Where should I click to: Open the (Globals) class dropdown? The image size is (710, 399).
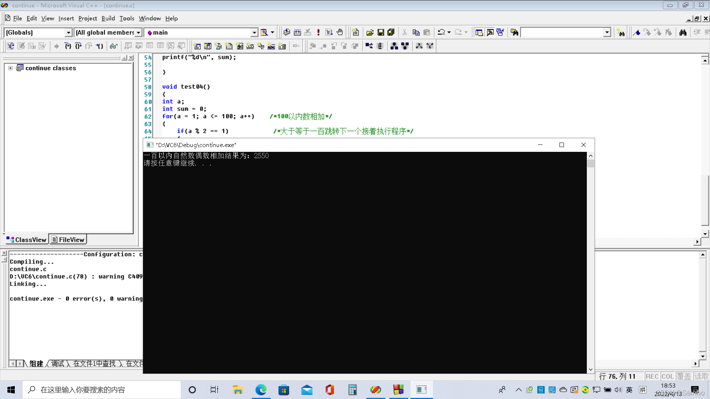tap(68, 33)
